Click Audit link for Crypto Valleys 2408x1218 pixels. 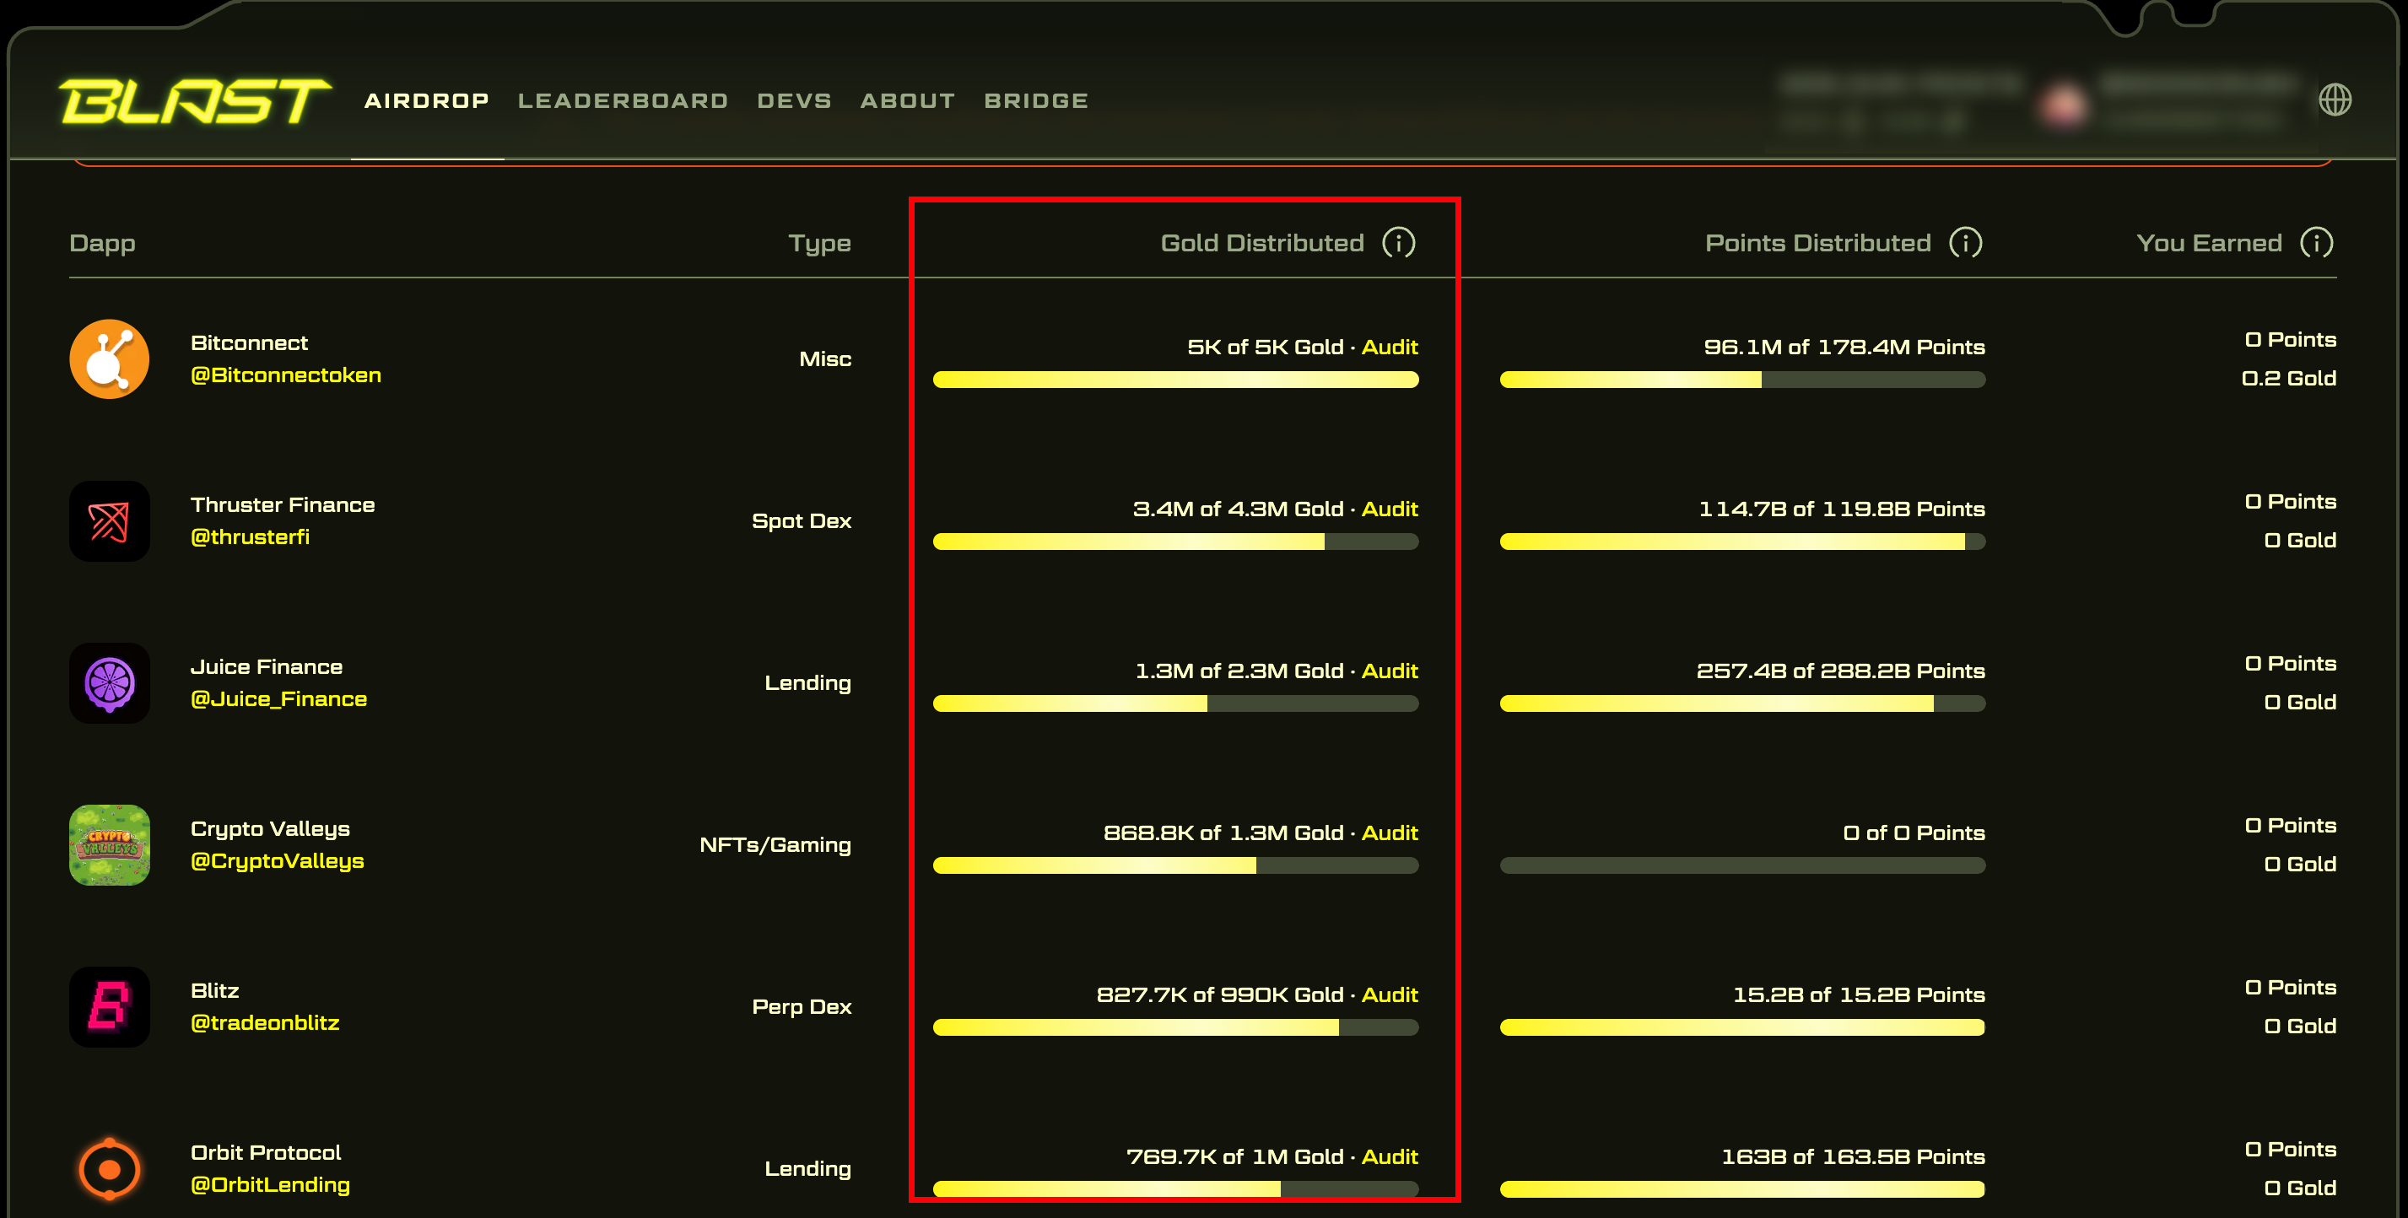pyautogui.click(x=1389, y=833)
